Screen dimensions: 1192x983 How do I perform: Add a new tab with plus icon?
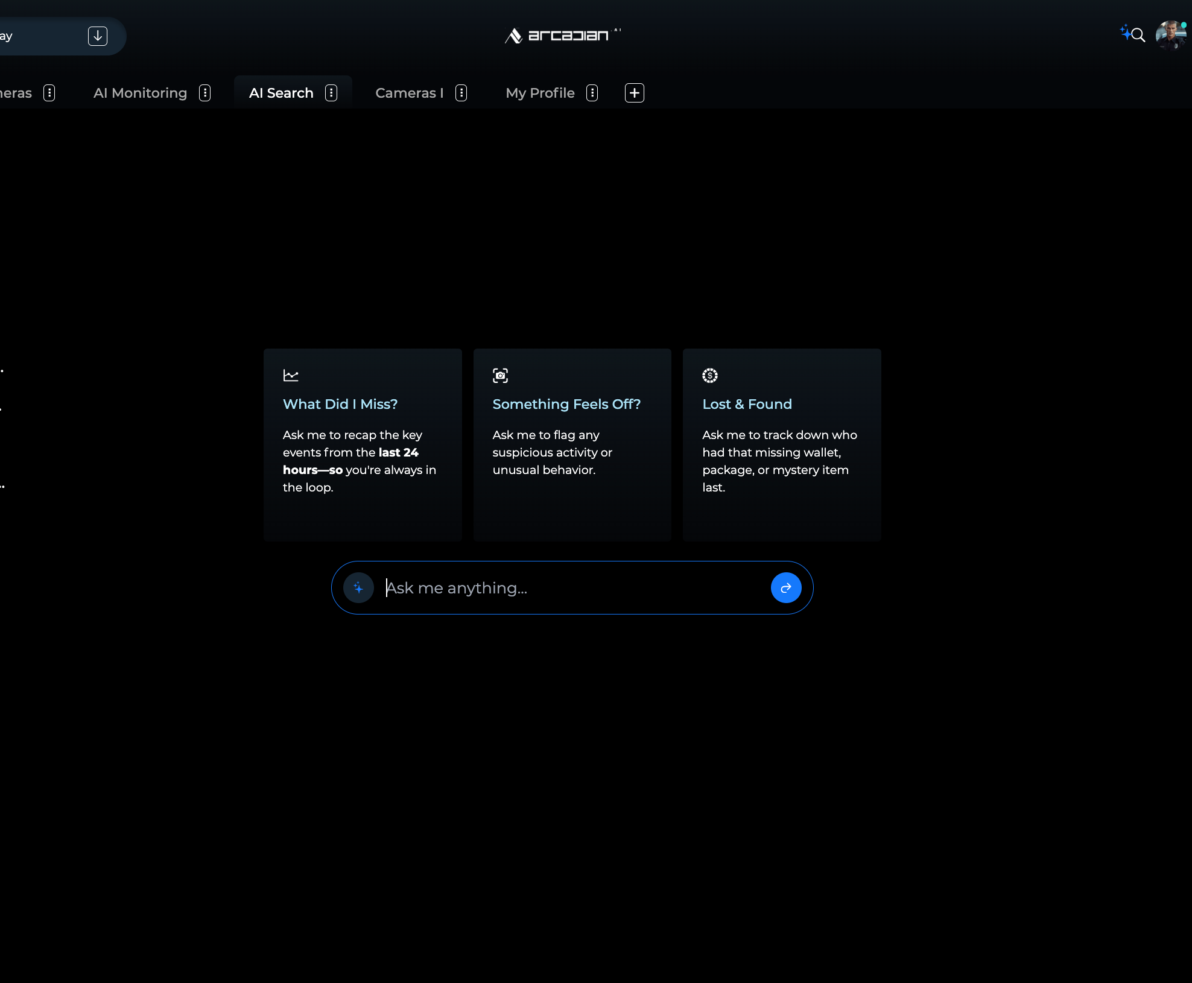pyautogui.click(x=634, y=93)
